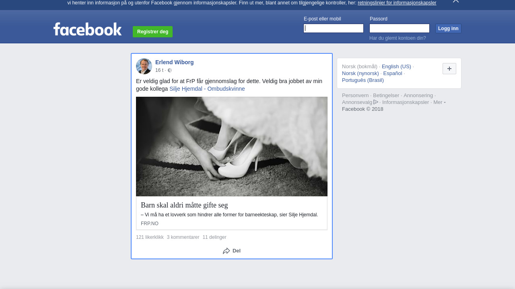Open the Erlend Wiborg profile name link
Image resolution: width=515 pixels, height=289 pixels.
(x=175, y=62)
